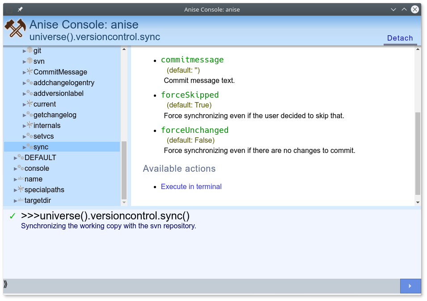The image size is (427, 301).
Task: Click the gears icon beside sync
Action: [x=30, y=146]
